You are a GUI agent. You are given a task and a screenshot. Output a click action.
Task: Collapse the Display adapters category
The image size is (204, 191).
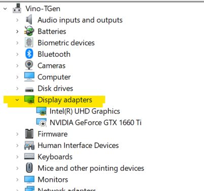click(x=17, y=100)
